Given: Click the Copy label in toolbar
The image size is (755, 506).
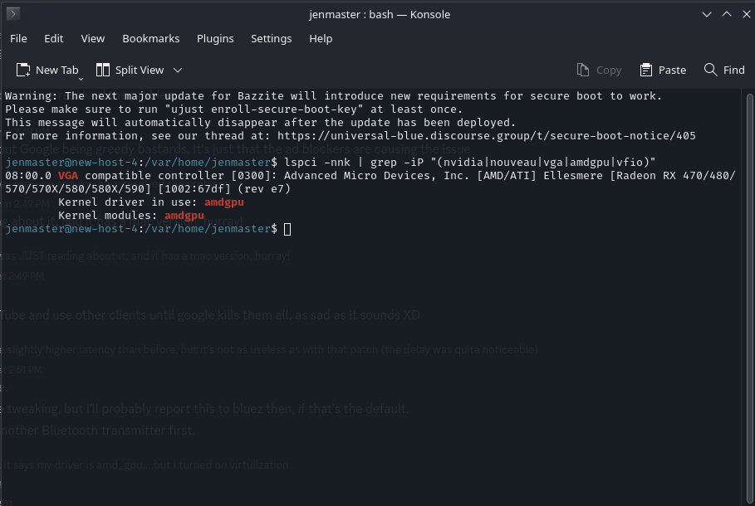Looking at the screenshot, I should pos(609,71).
